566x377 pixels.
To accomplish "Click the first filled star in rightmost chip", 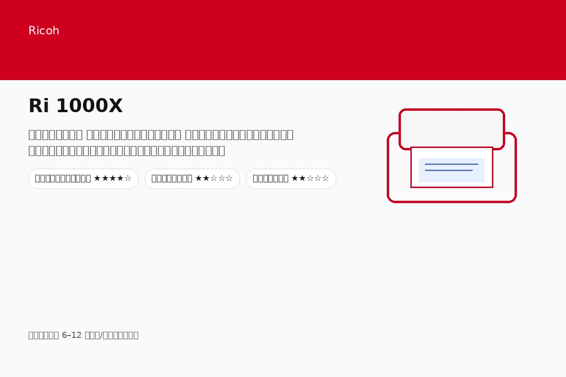I will point(295,179).
